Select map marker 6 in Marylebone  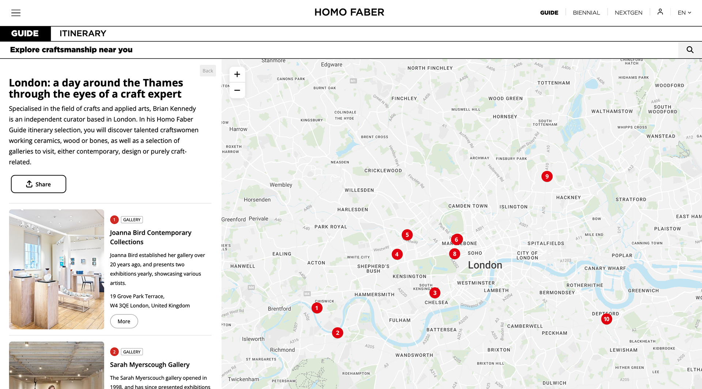coord(457,240)
